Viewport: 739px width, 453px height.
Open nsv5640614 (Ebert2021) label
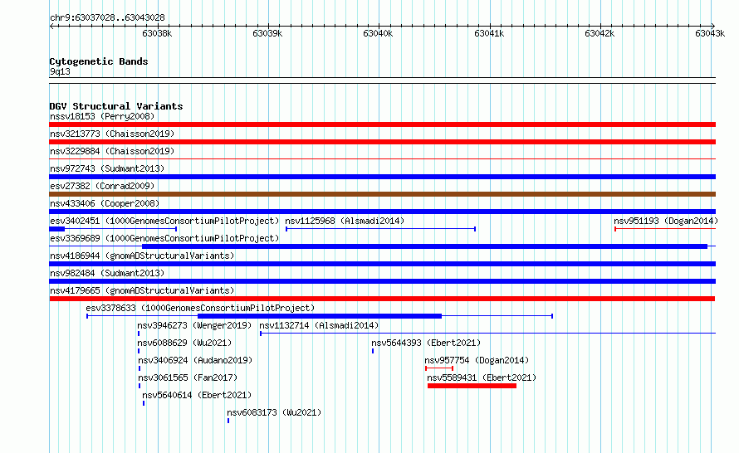coord(197,395)
